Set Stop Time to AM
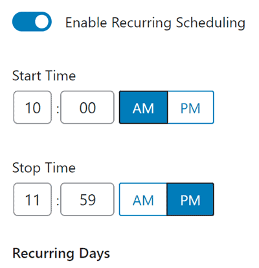259x268 pixels. pos(143,199)
